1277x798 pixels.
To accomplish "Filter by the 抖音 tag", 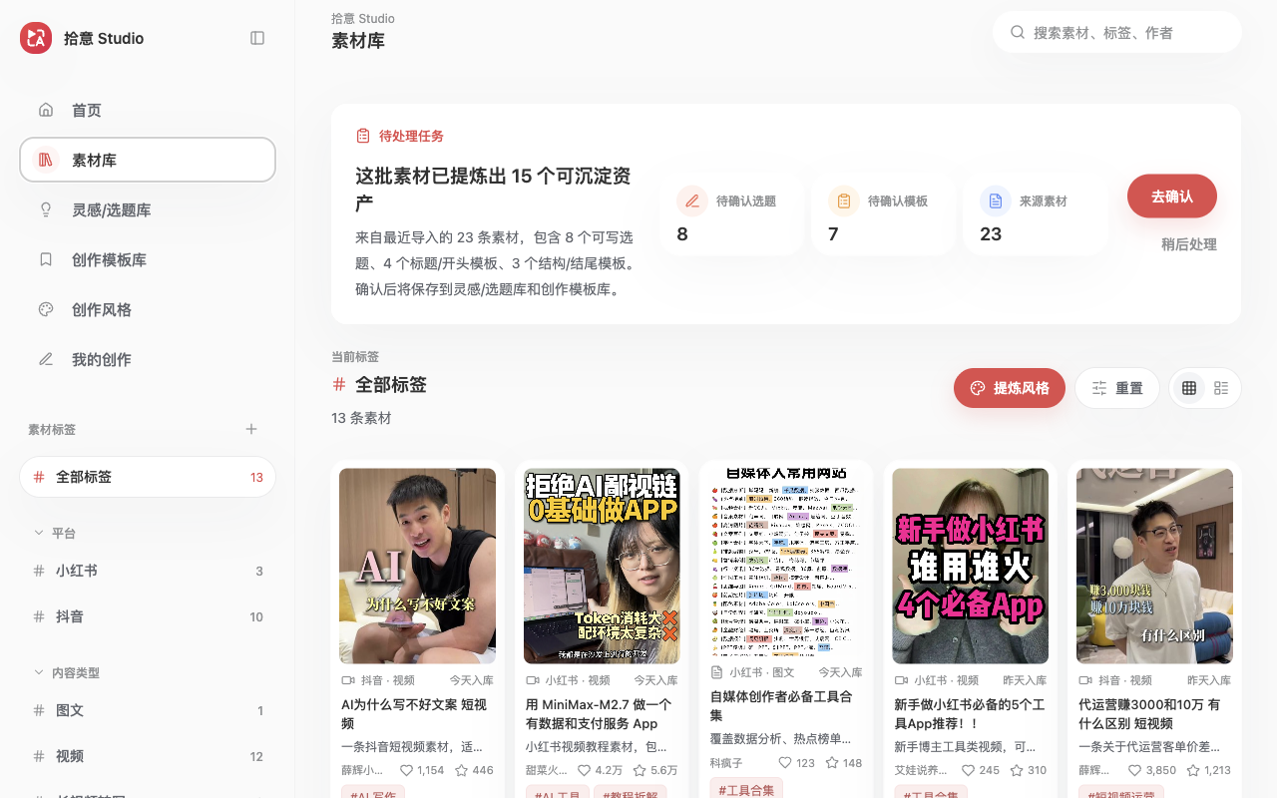I will pos(148,616).
